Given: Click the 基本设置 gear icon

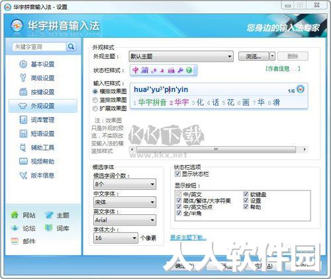Looking at the screenshot, I should click(23, 64).
